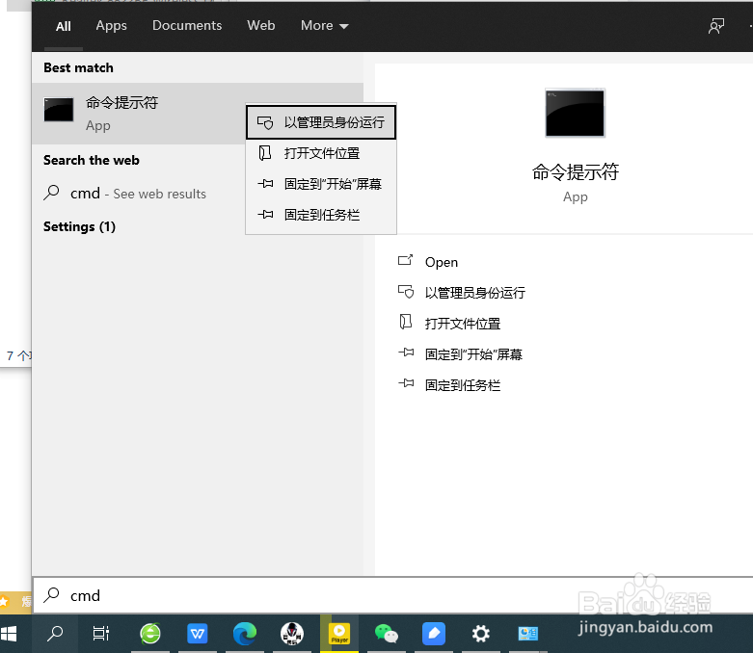Image resolution: width=753 pixels, height=653 pixels.
Task: Open Microsoft Edge on the taskbar
Action: pos(245,634)
